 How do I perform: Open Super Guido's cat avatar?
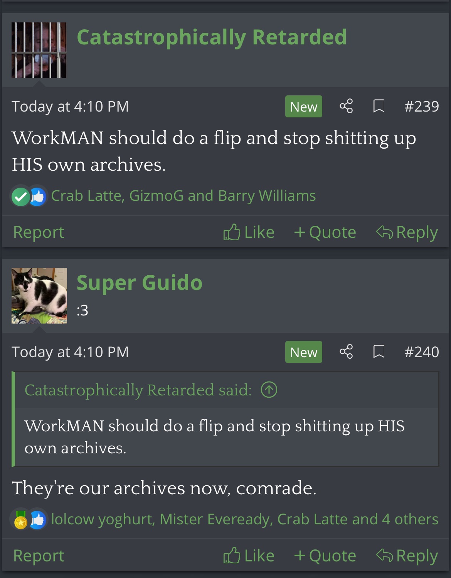[x=39, y=296]
